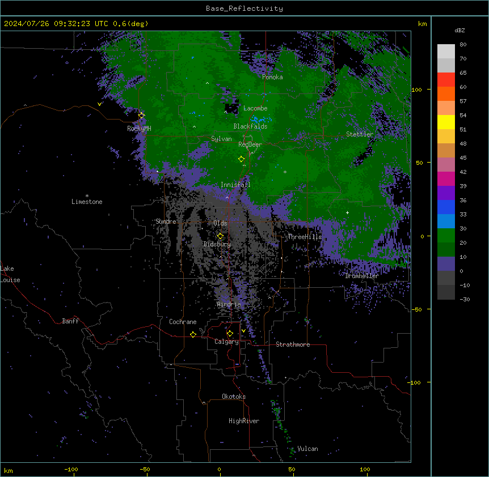Click the yellow diamond marker between Olds and Didsbury
The image size is (489, 477).
[x=220, y=236]
